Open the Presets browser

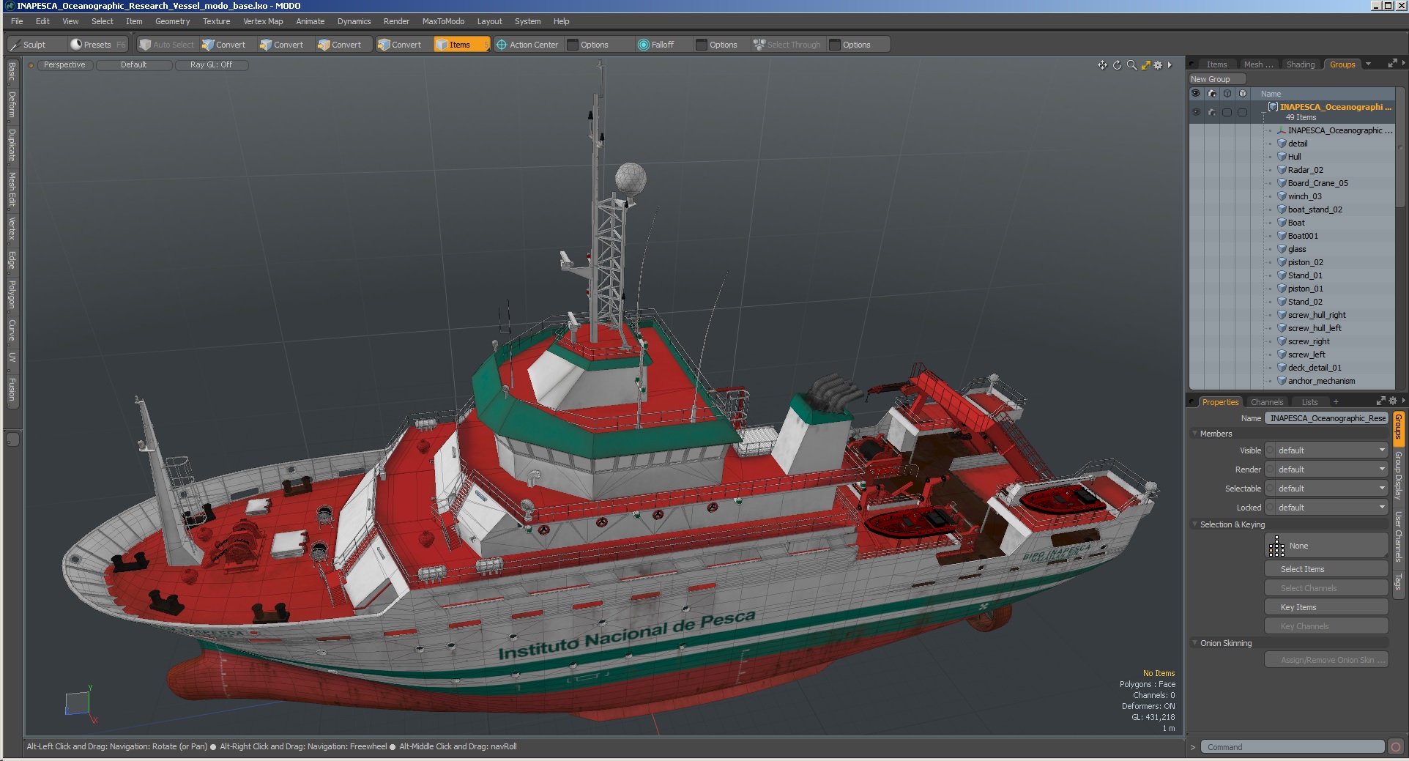97,45
